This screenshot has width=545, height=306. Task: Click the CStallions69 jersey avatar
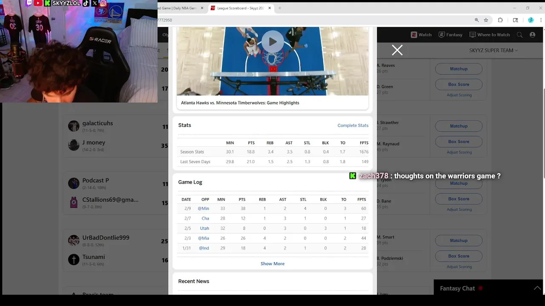(74, 202)
